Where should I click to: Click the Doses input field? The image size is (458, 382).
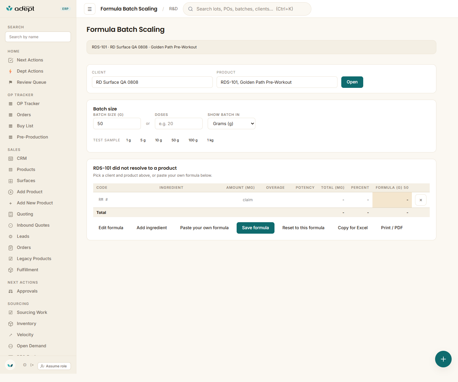[179, 124]
